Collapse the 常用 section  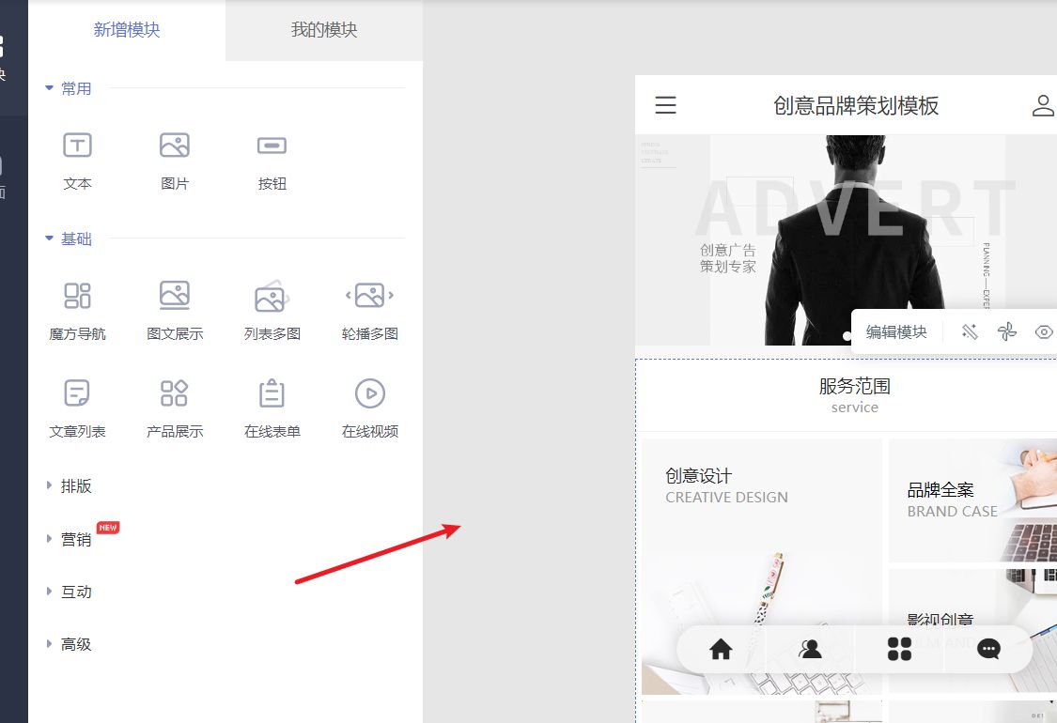73,87
